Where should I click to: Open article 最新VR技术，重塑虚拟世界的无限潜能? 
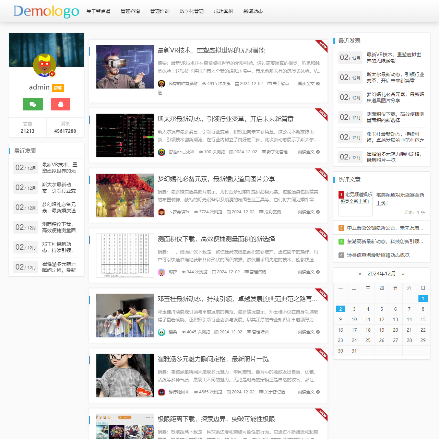[x=211, y=50]
